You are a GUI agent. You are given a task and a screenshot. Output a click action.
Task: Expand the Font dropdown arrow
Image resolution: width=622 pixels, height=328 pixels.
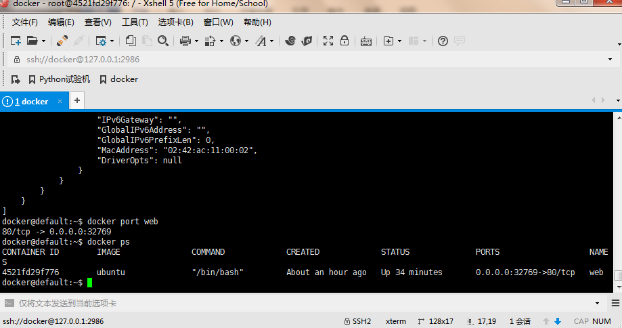271,41
